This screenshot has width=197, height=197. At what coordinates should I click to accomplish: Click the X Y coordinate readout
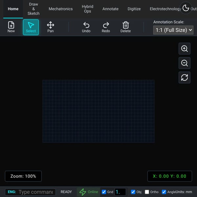pos(170,176)
